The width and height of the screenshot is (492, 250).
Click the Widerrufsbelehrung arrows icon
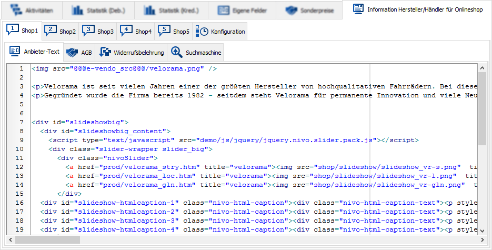point(105,52)
